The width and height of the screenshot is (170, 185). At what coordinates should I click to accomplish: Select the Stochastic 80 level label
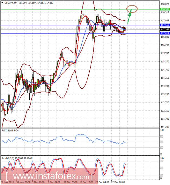(x=161, y=161)
